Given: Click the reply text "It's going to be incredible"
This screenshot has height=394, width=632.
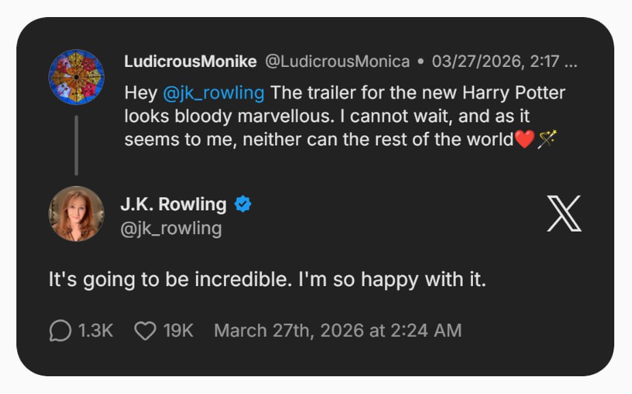Looking at the screenshot, I should pyautogui.click(x=170, y=279).
